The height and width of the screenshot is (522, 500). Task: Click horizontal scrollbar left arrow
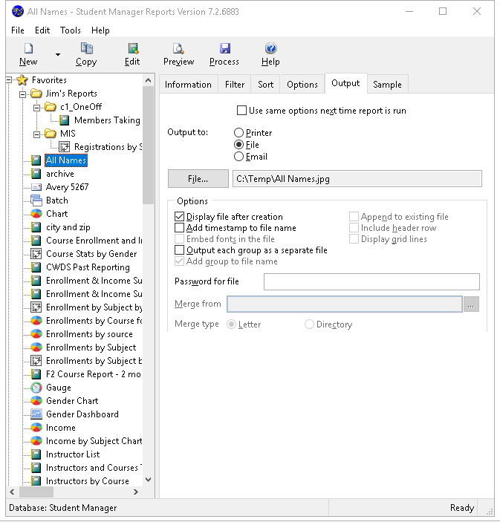[13, 492]
